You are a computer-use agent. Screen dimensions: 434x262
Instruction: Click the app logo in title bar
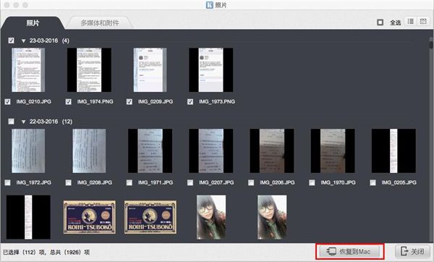(210, 5)
